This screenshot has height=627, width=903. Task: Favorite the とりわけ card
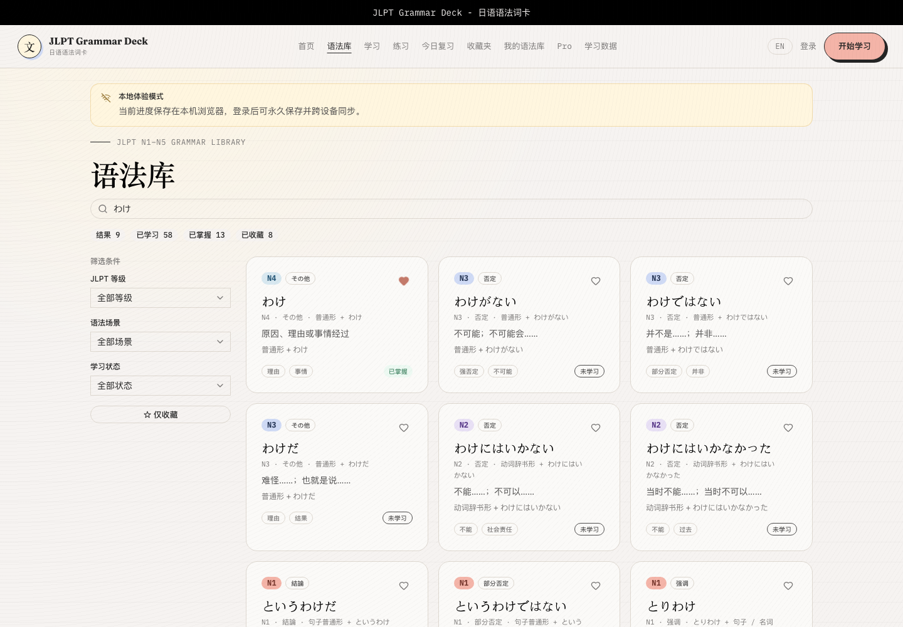tap(788, 586)
